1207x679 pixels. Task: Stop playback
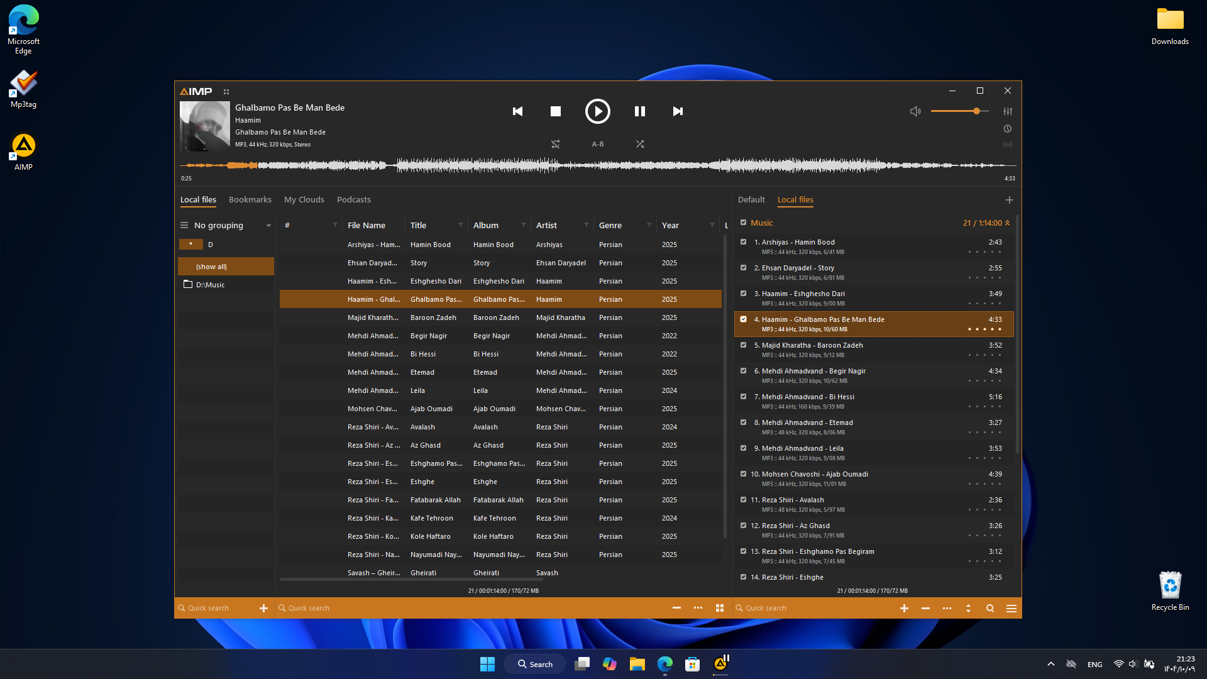point(556,111)
